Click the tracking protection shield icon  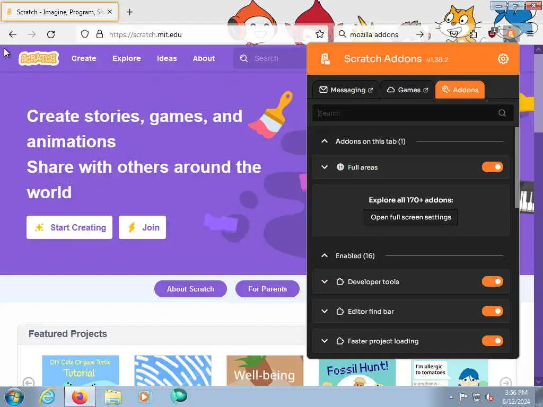pos(85,34)
